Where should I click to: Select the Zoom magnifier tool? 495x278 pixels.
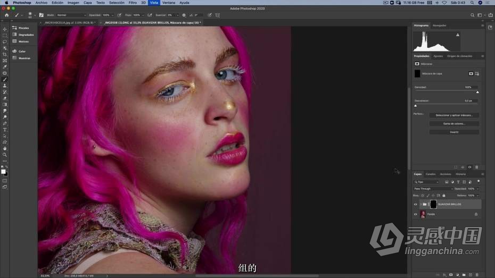tap(5, 155)
